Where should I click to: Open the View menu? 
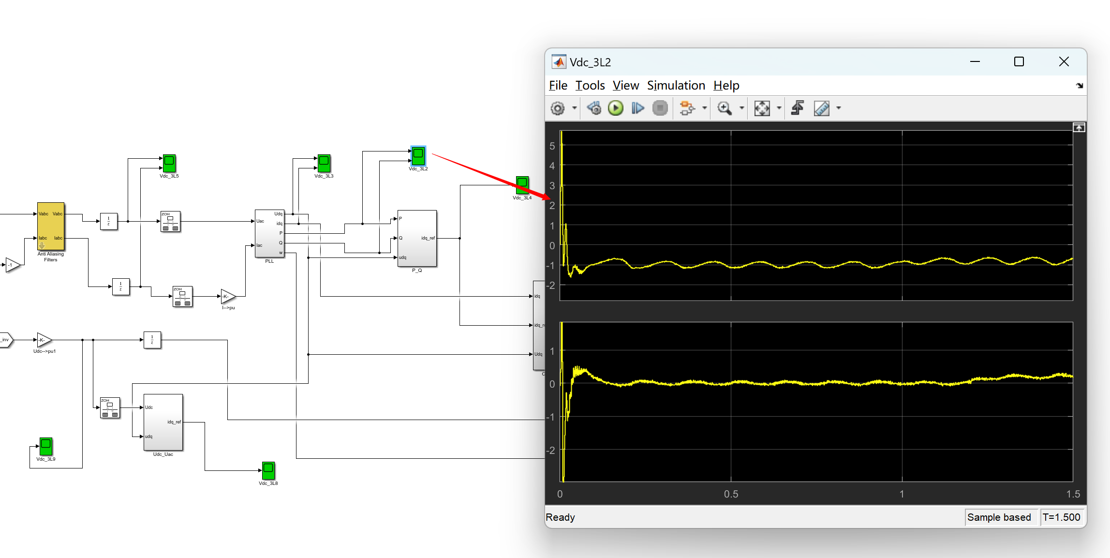[625, 86]
